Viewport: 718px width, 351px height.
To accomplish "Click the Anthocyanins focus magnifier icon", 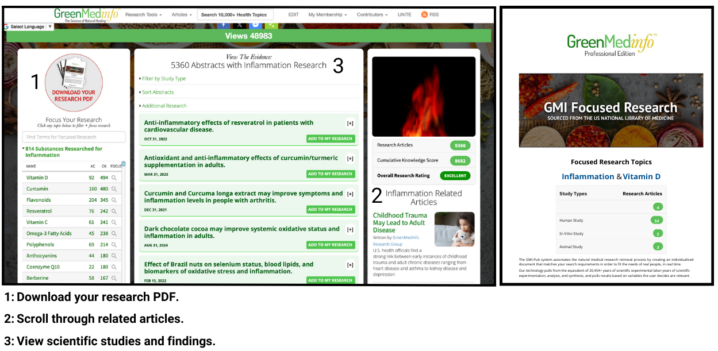I will 114,256.
